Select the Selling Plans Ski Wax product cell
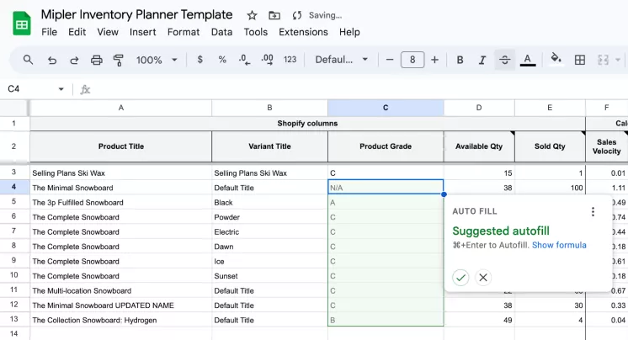Screen dimensions: 628x340 pos(121,173)
